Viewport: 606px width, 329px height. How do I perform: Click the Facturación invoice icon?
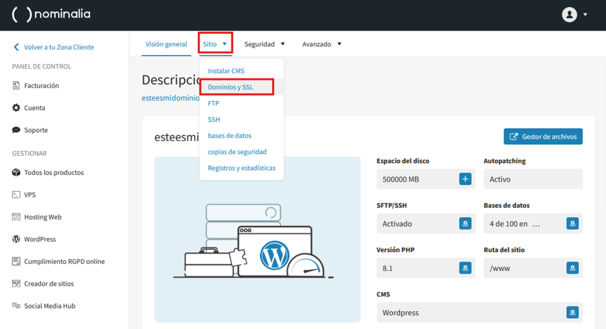click(16, 85)
